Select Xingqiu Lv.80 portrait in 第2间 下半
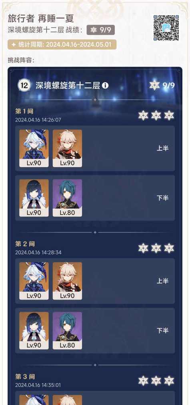The width and height of the screenshot is (190, 405). (67, 331)
